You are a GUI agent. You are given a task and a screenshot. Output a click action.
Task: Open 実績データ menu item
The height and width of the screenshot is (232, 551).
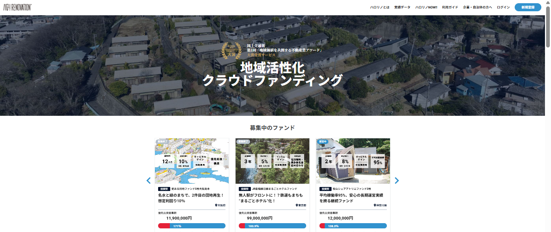click(402, 7)
